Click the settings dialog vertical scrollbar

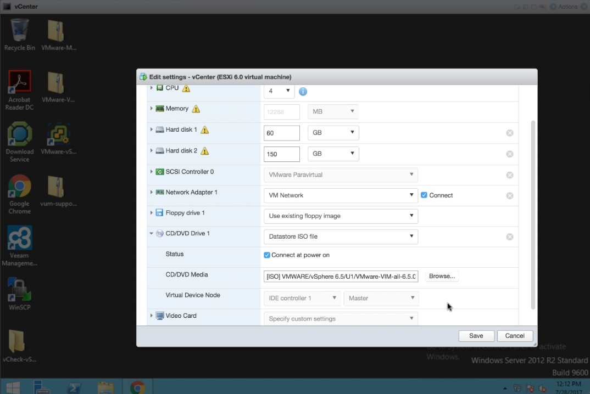tap(533, 215)
